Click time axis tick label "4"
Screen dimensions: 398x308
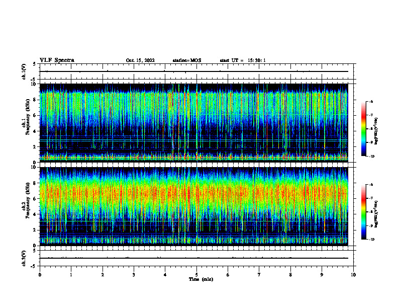pyautogui.click(x=165, y=275)
